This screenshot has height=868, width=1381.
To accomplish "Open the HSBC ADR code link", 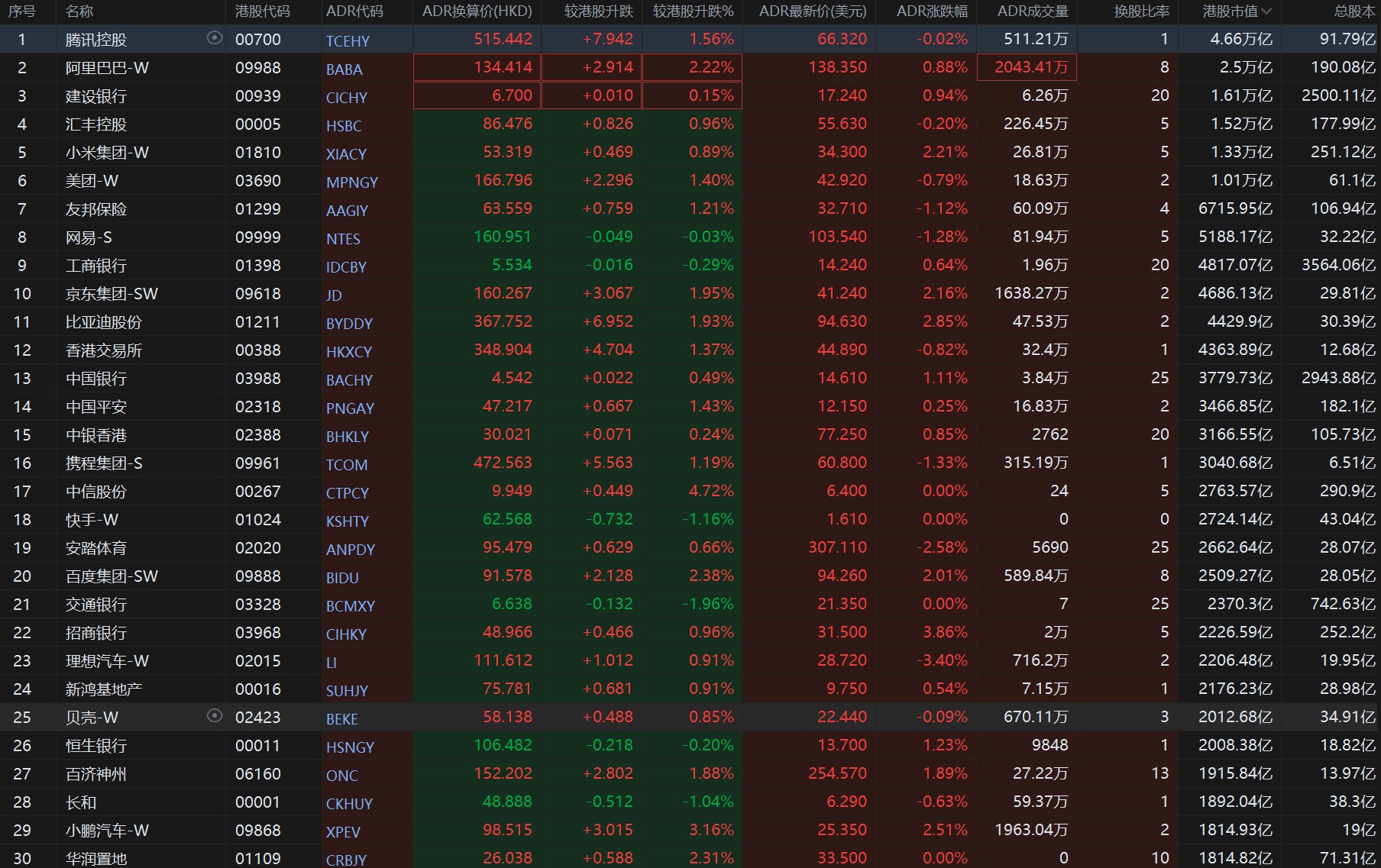I will coord(344,126).
